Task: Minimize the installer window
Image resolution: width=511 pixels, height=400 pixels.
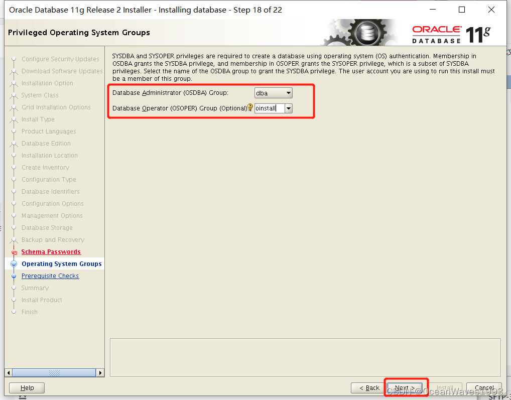Action: (433, 10)
